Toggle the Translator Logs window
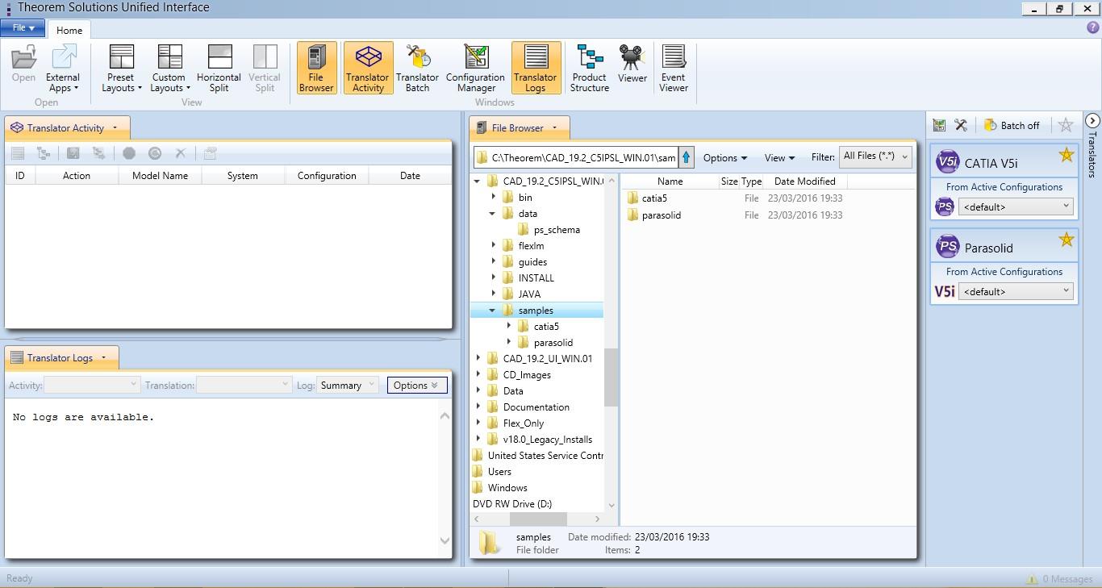The image size is (1102, 588). (536, 69)
